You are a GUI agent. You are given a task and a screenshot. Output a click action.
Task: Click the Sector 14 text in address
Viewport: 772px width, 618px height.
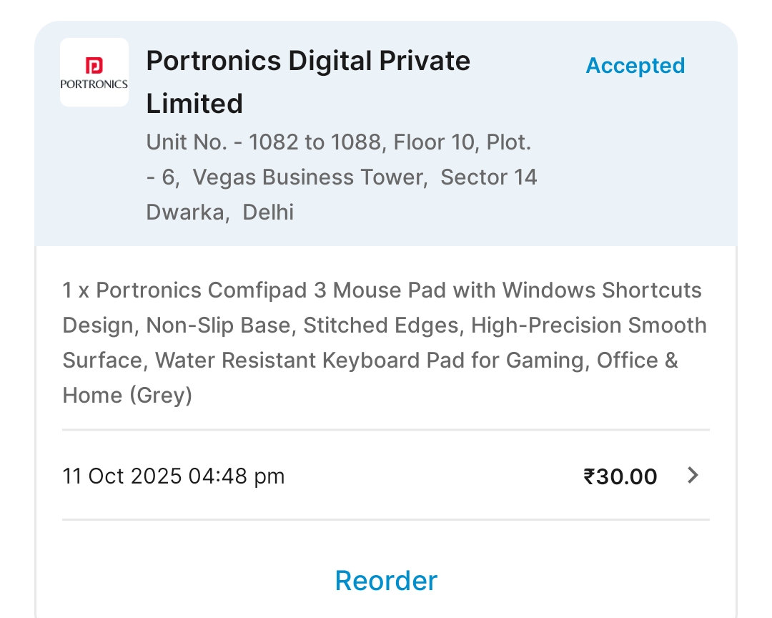(488, 177)
